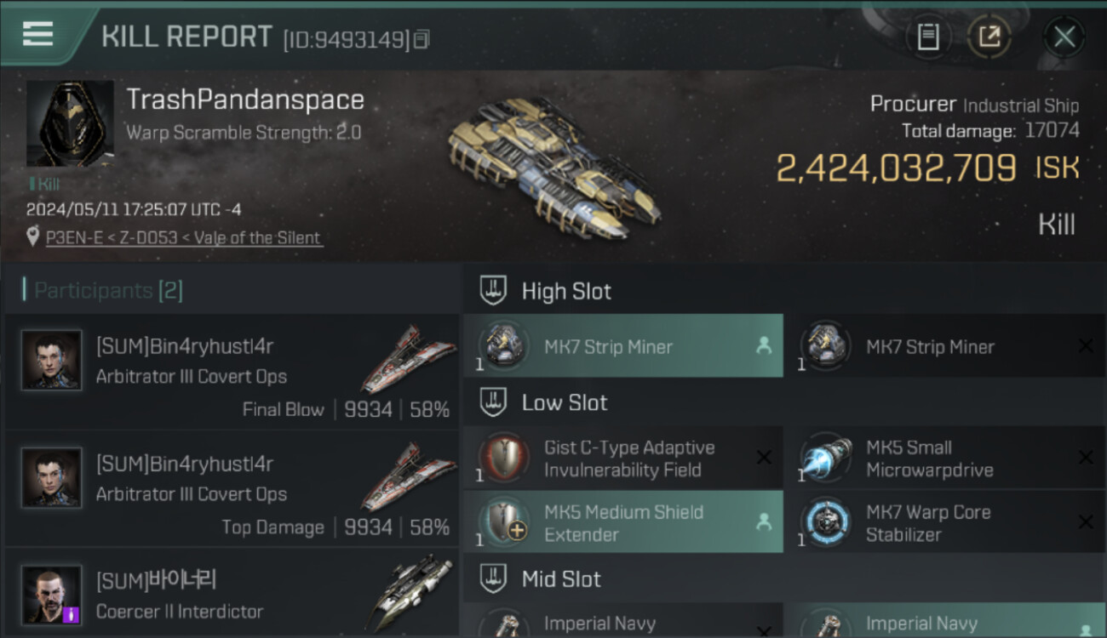1107x638 pixels.
Task: Open the clipboard notes icon
Action: point(928,37)
